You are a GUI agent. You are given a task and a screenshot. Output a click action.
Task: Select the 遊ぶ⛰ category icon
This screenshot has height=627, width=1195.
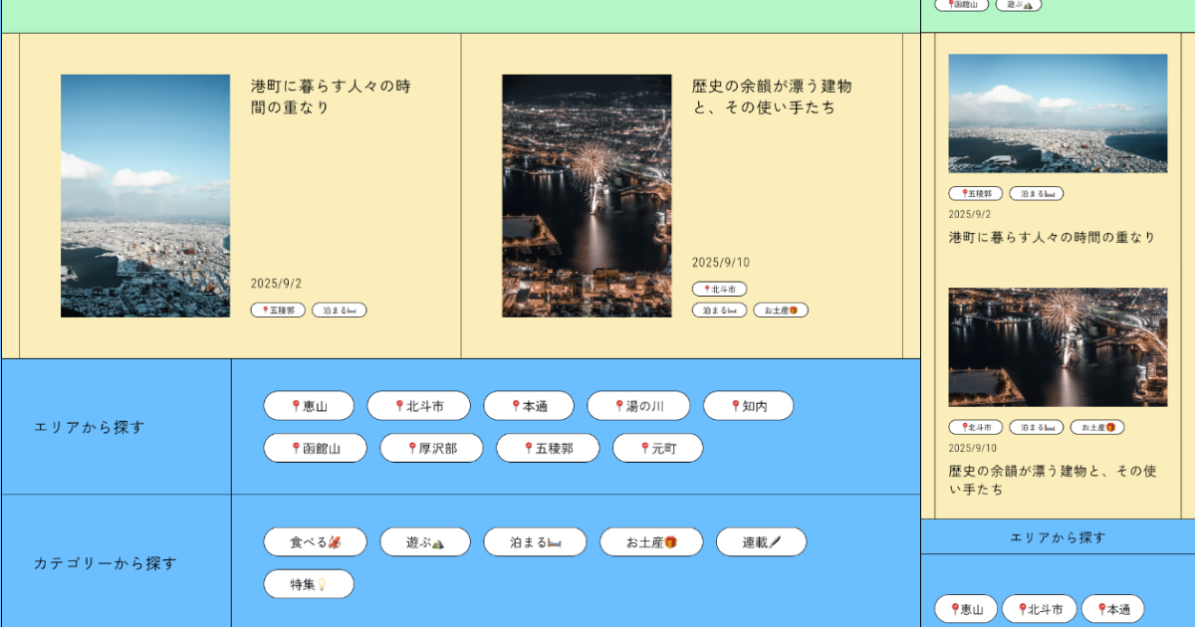pyautogui.click(x=425, y=541)
